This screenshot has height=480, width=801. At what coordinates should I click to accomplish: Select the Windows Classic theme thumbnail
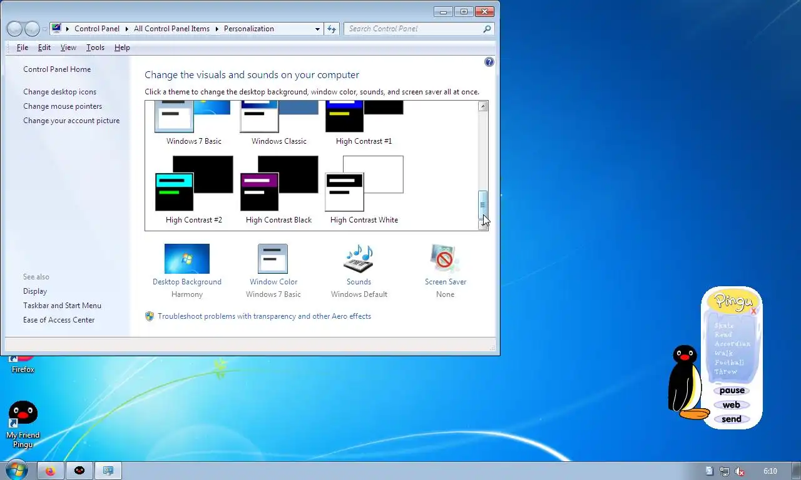coord(279,117)
